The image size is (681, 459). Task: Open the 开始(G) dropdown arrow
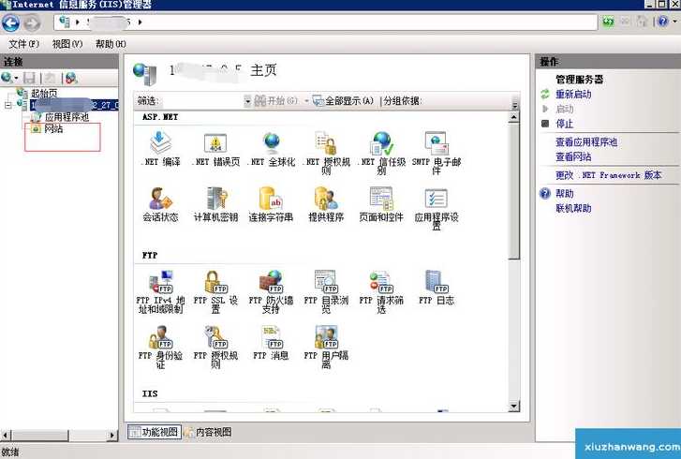tap(306, 101)
